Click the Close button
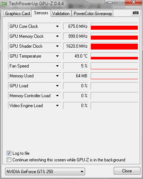 click(x=127, y=171)
